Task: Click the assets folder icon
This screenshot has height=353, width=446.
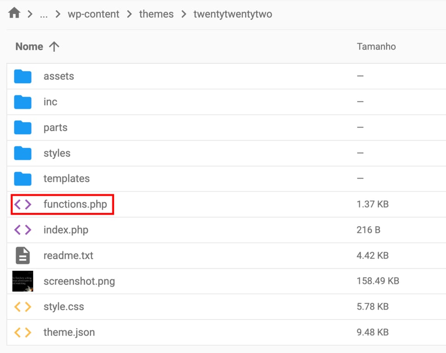Action: 23,76
